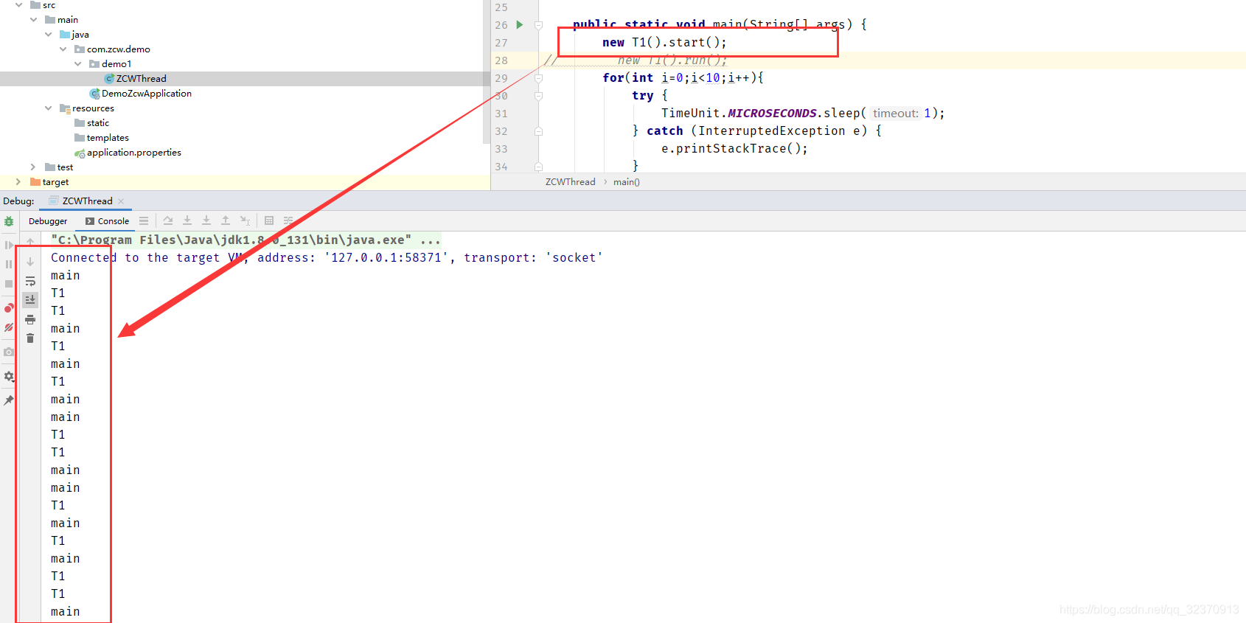The width and height of the screenshot is (1246, 623).
Task: Open View Breakpoints red circles icon
Action: 9,308
